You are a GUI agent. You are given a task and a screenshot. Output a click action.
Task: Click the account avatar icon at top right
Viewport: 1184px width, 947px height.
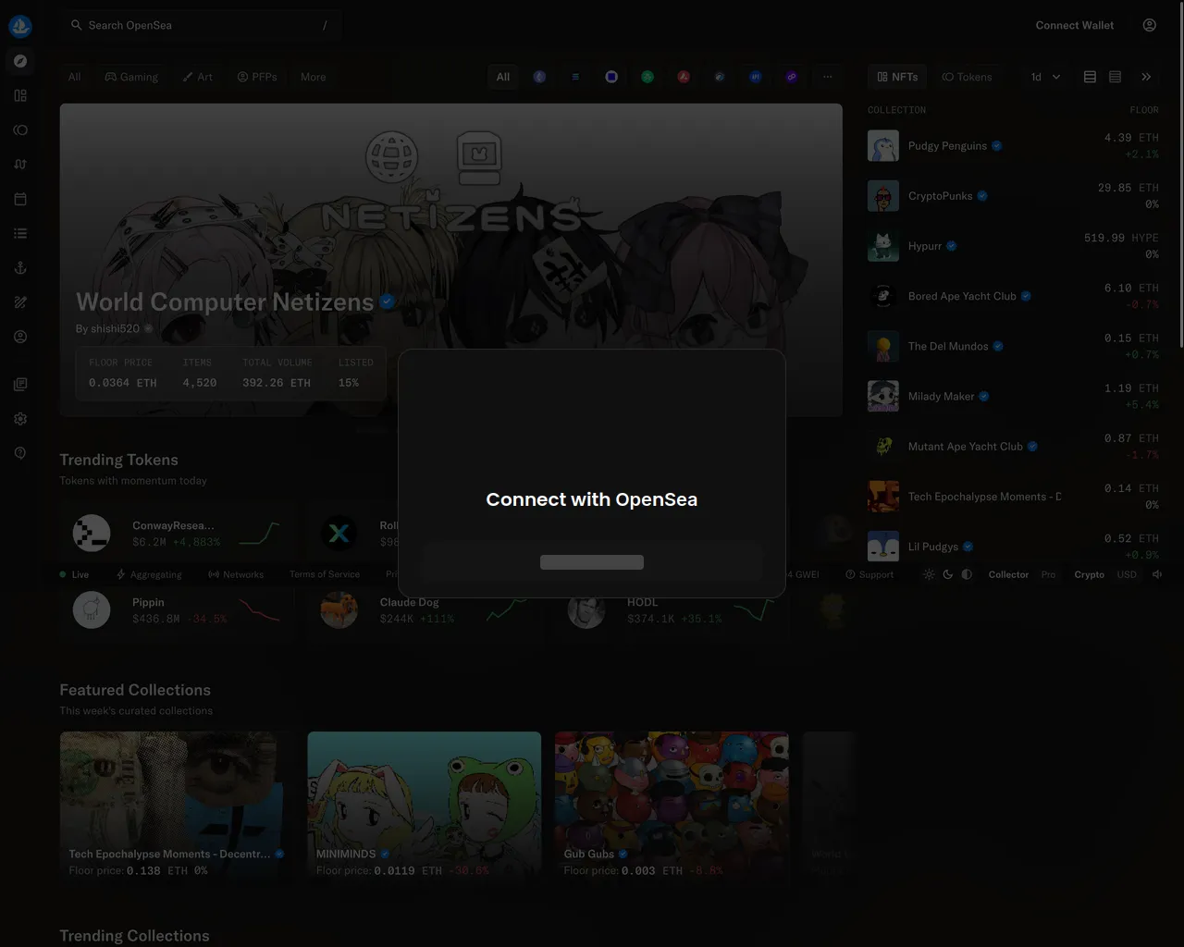click(1150, 25)
